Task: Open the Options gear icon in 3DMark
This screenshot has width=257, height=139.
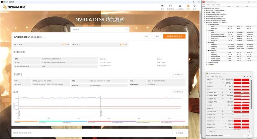Action: [x=194, y=6]
